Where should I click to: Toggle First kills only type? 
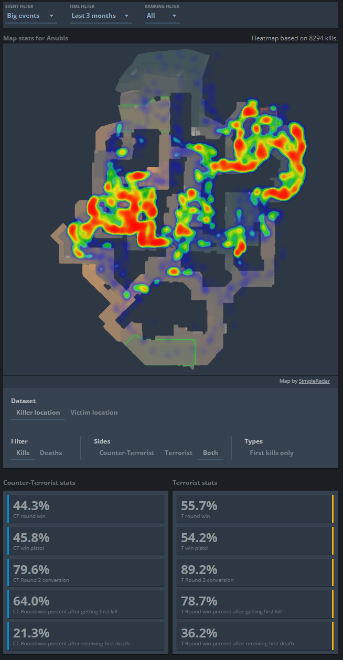[x=272, y=453]
